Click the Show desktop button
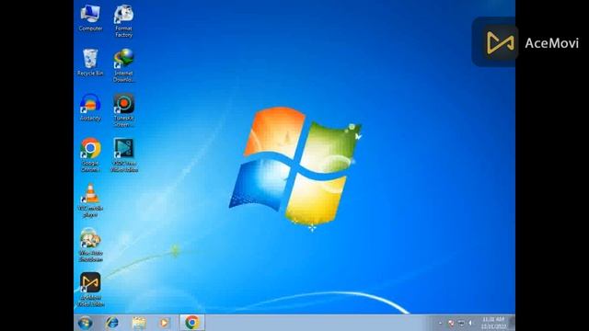The image size is (589, 331). click(512, 323)
